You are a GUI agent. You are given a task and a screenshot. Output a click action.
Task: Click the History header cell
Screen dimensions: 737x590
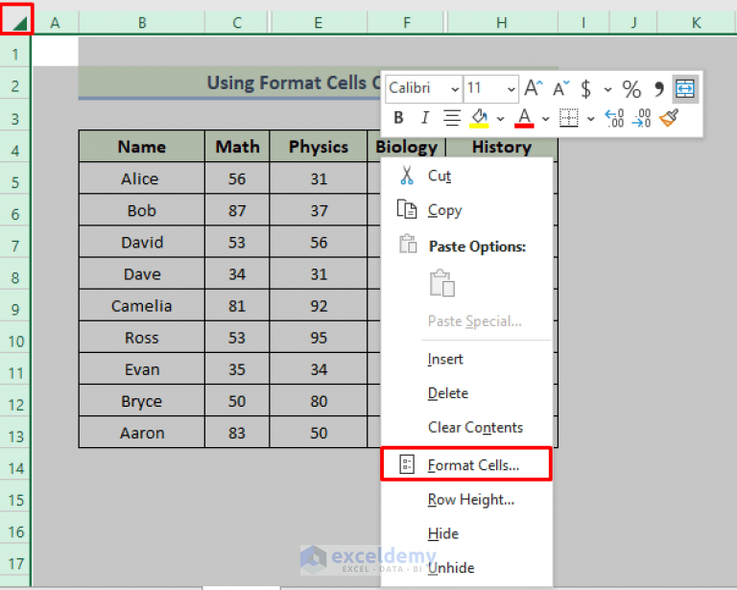[x=502, y=147]
